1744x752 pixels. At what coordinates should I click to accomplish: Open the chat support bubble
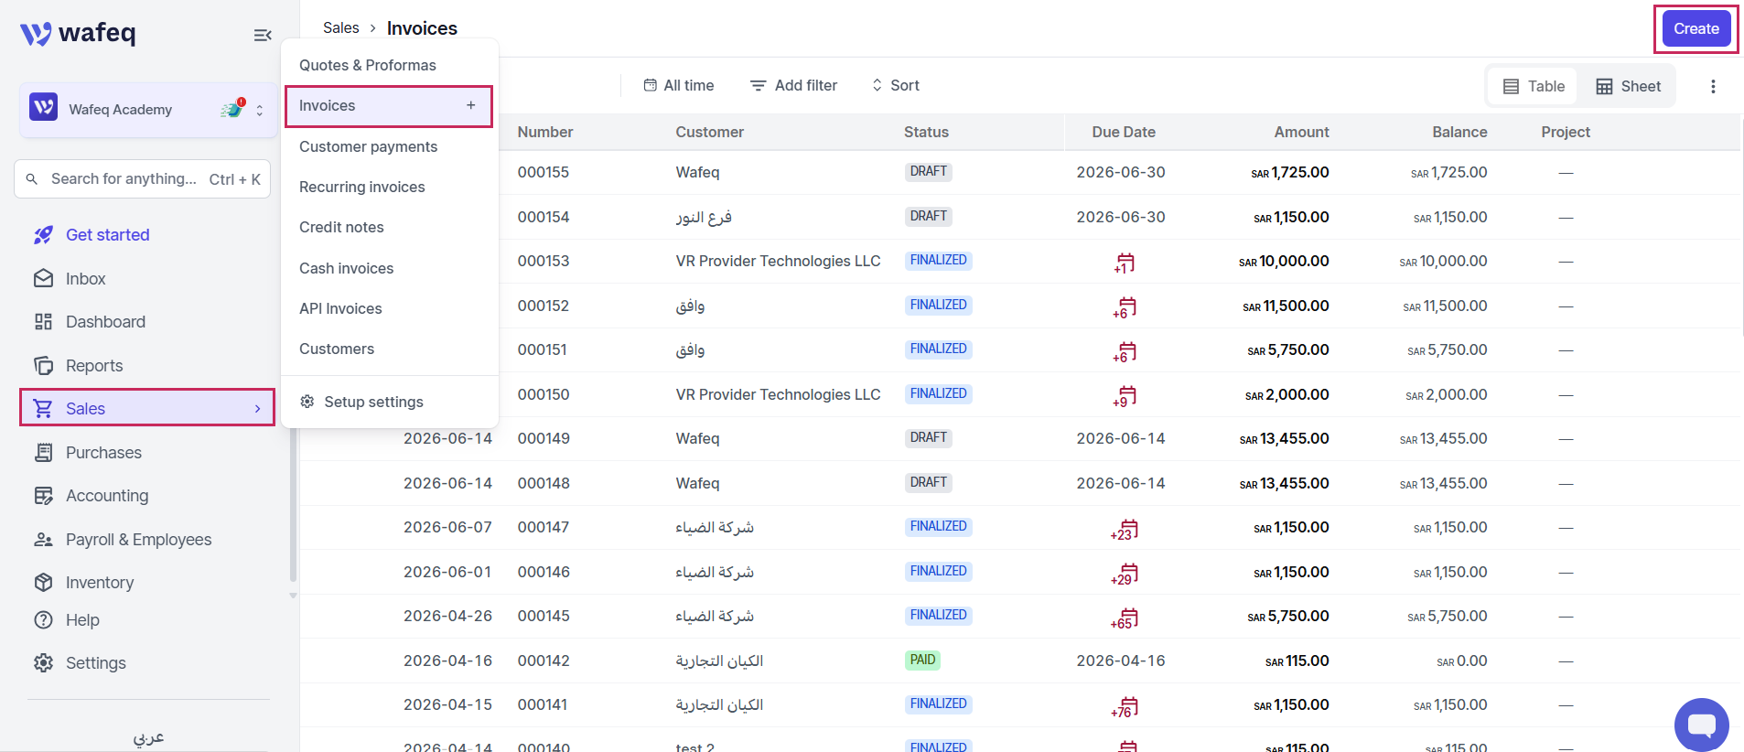(1702, 725)
